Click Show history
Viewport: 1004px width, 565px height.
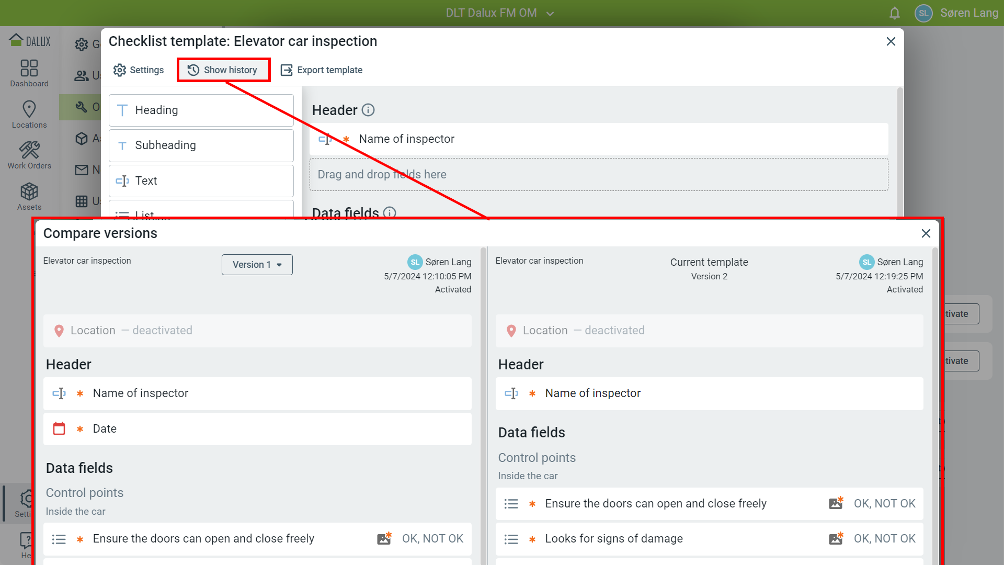pos(223,70)
